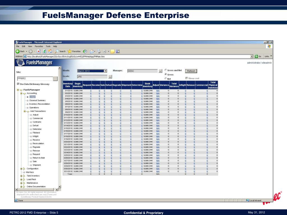Open the Favorites menu
The height and width of the screenshot is (215, 287).
[39, 46]
